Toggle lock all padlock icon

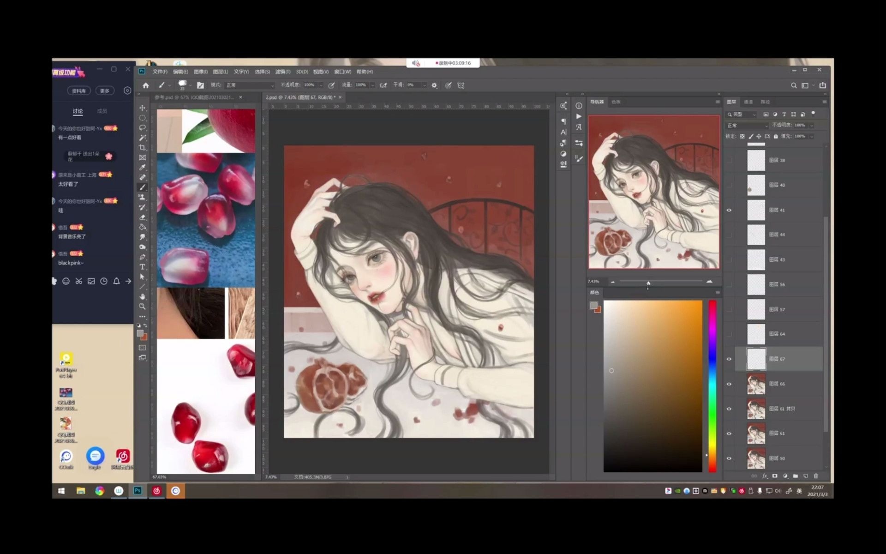pos(776,136)
